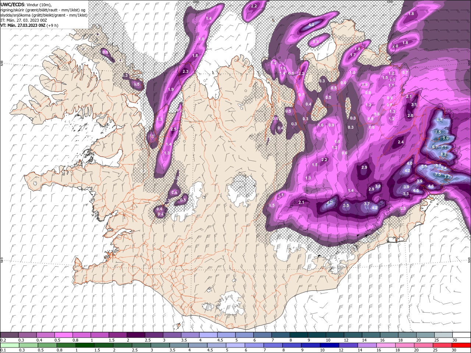
Task: Select the dark purple 2–2.5 swatch in the upper legend row
Action: coord(136,335)
